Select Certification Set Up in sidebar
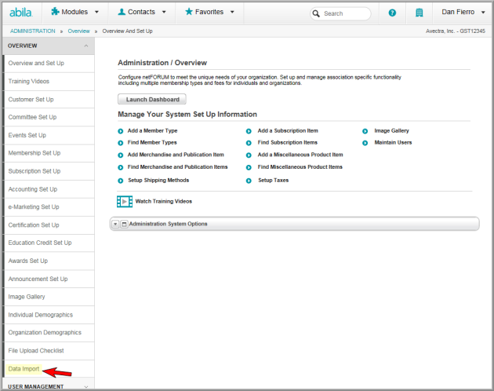The width and height of the screenshot is (494, 391). pyautogui.click(x=49, y=225)
